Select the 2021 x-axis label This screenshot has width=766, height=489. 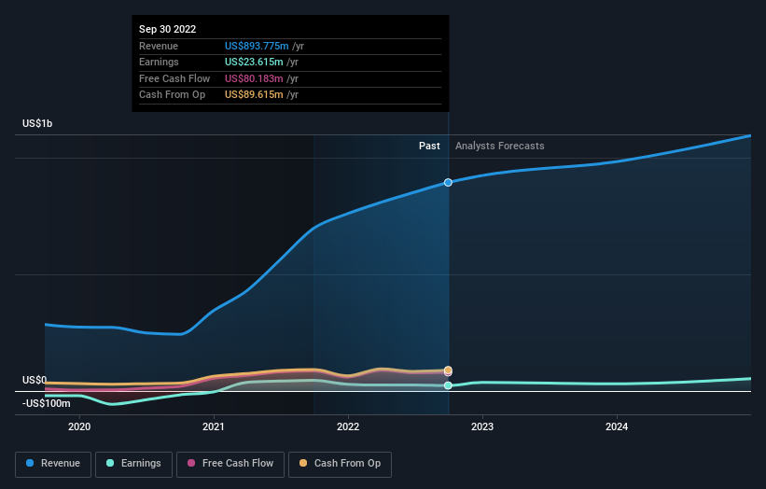pyautogui.click(x=214, y=427)
